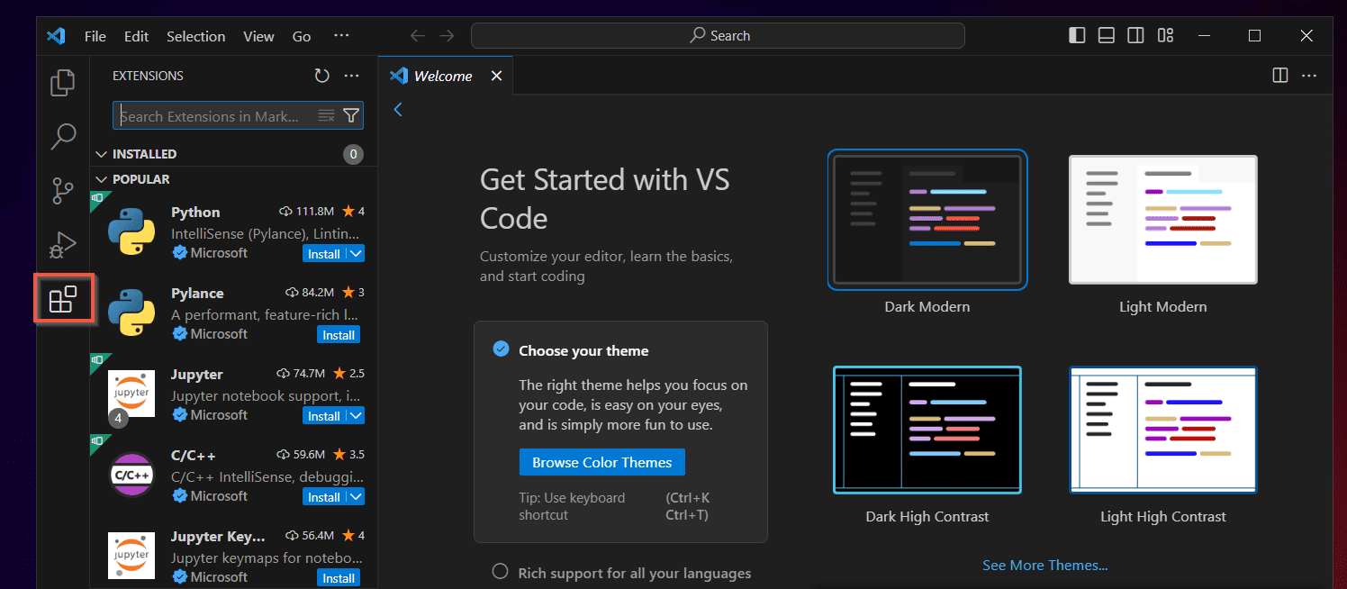Image resolution: width=1347 pixels, height=589 pixels.
Task: Choose the Dark Modern theme preview
Action: (x=927, y=220)
